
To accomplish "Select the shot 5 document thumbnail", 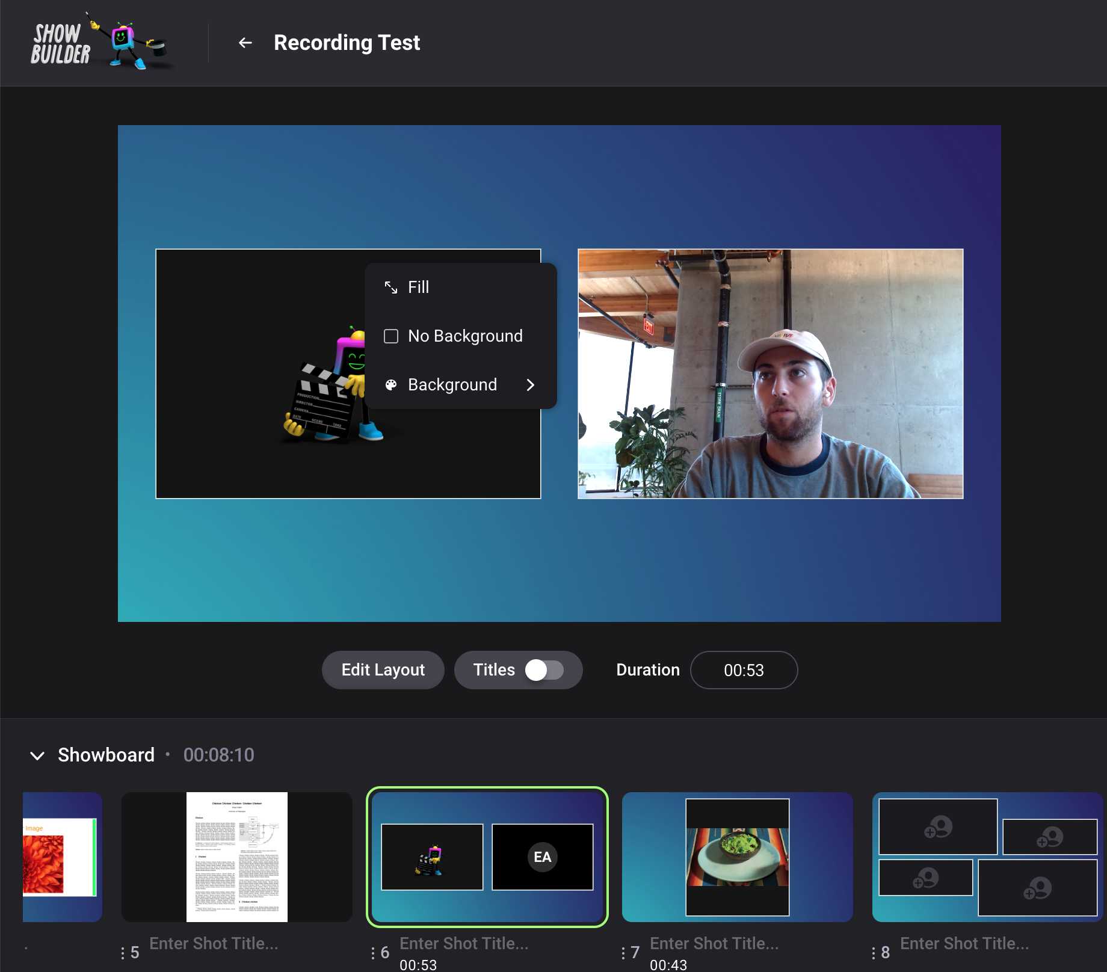I will click(237, 857).
